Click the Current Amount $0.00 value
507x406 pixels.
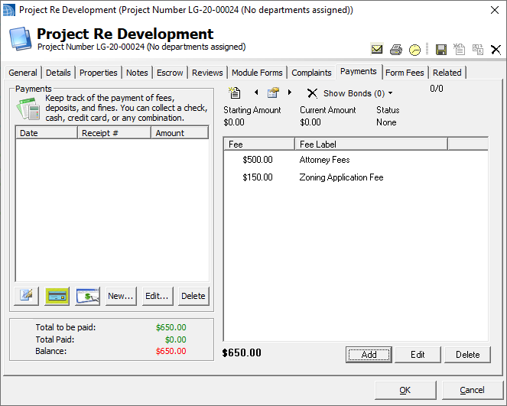tap(310, 122)
